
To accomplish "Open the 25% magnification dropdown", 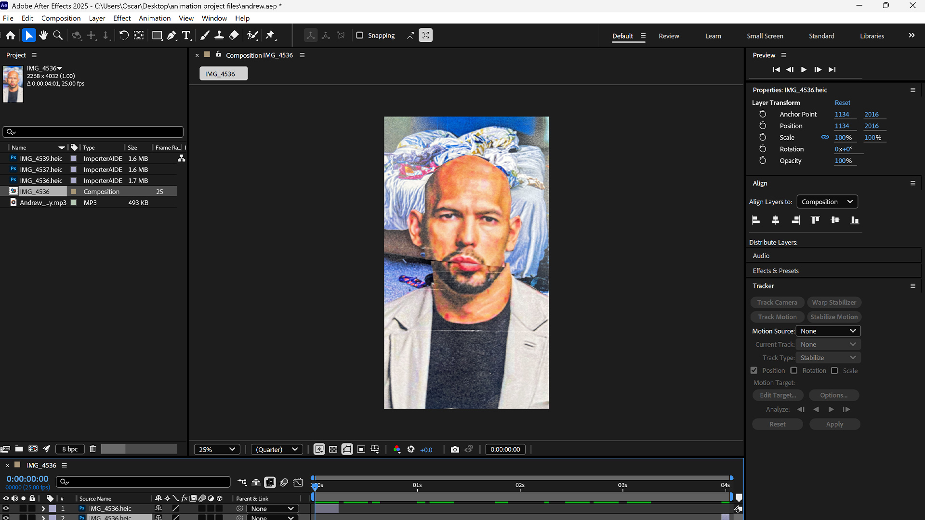I will coord(217,449).
